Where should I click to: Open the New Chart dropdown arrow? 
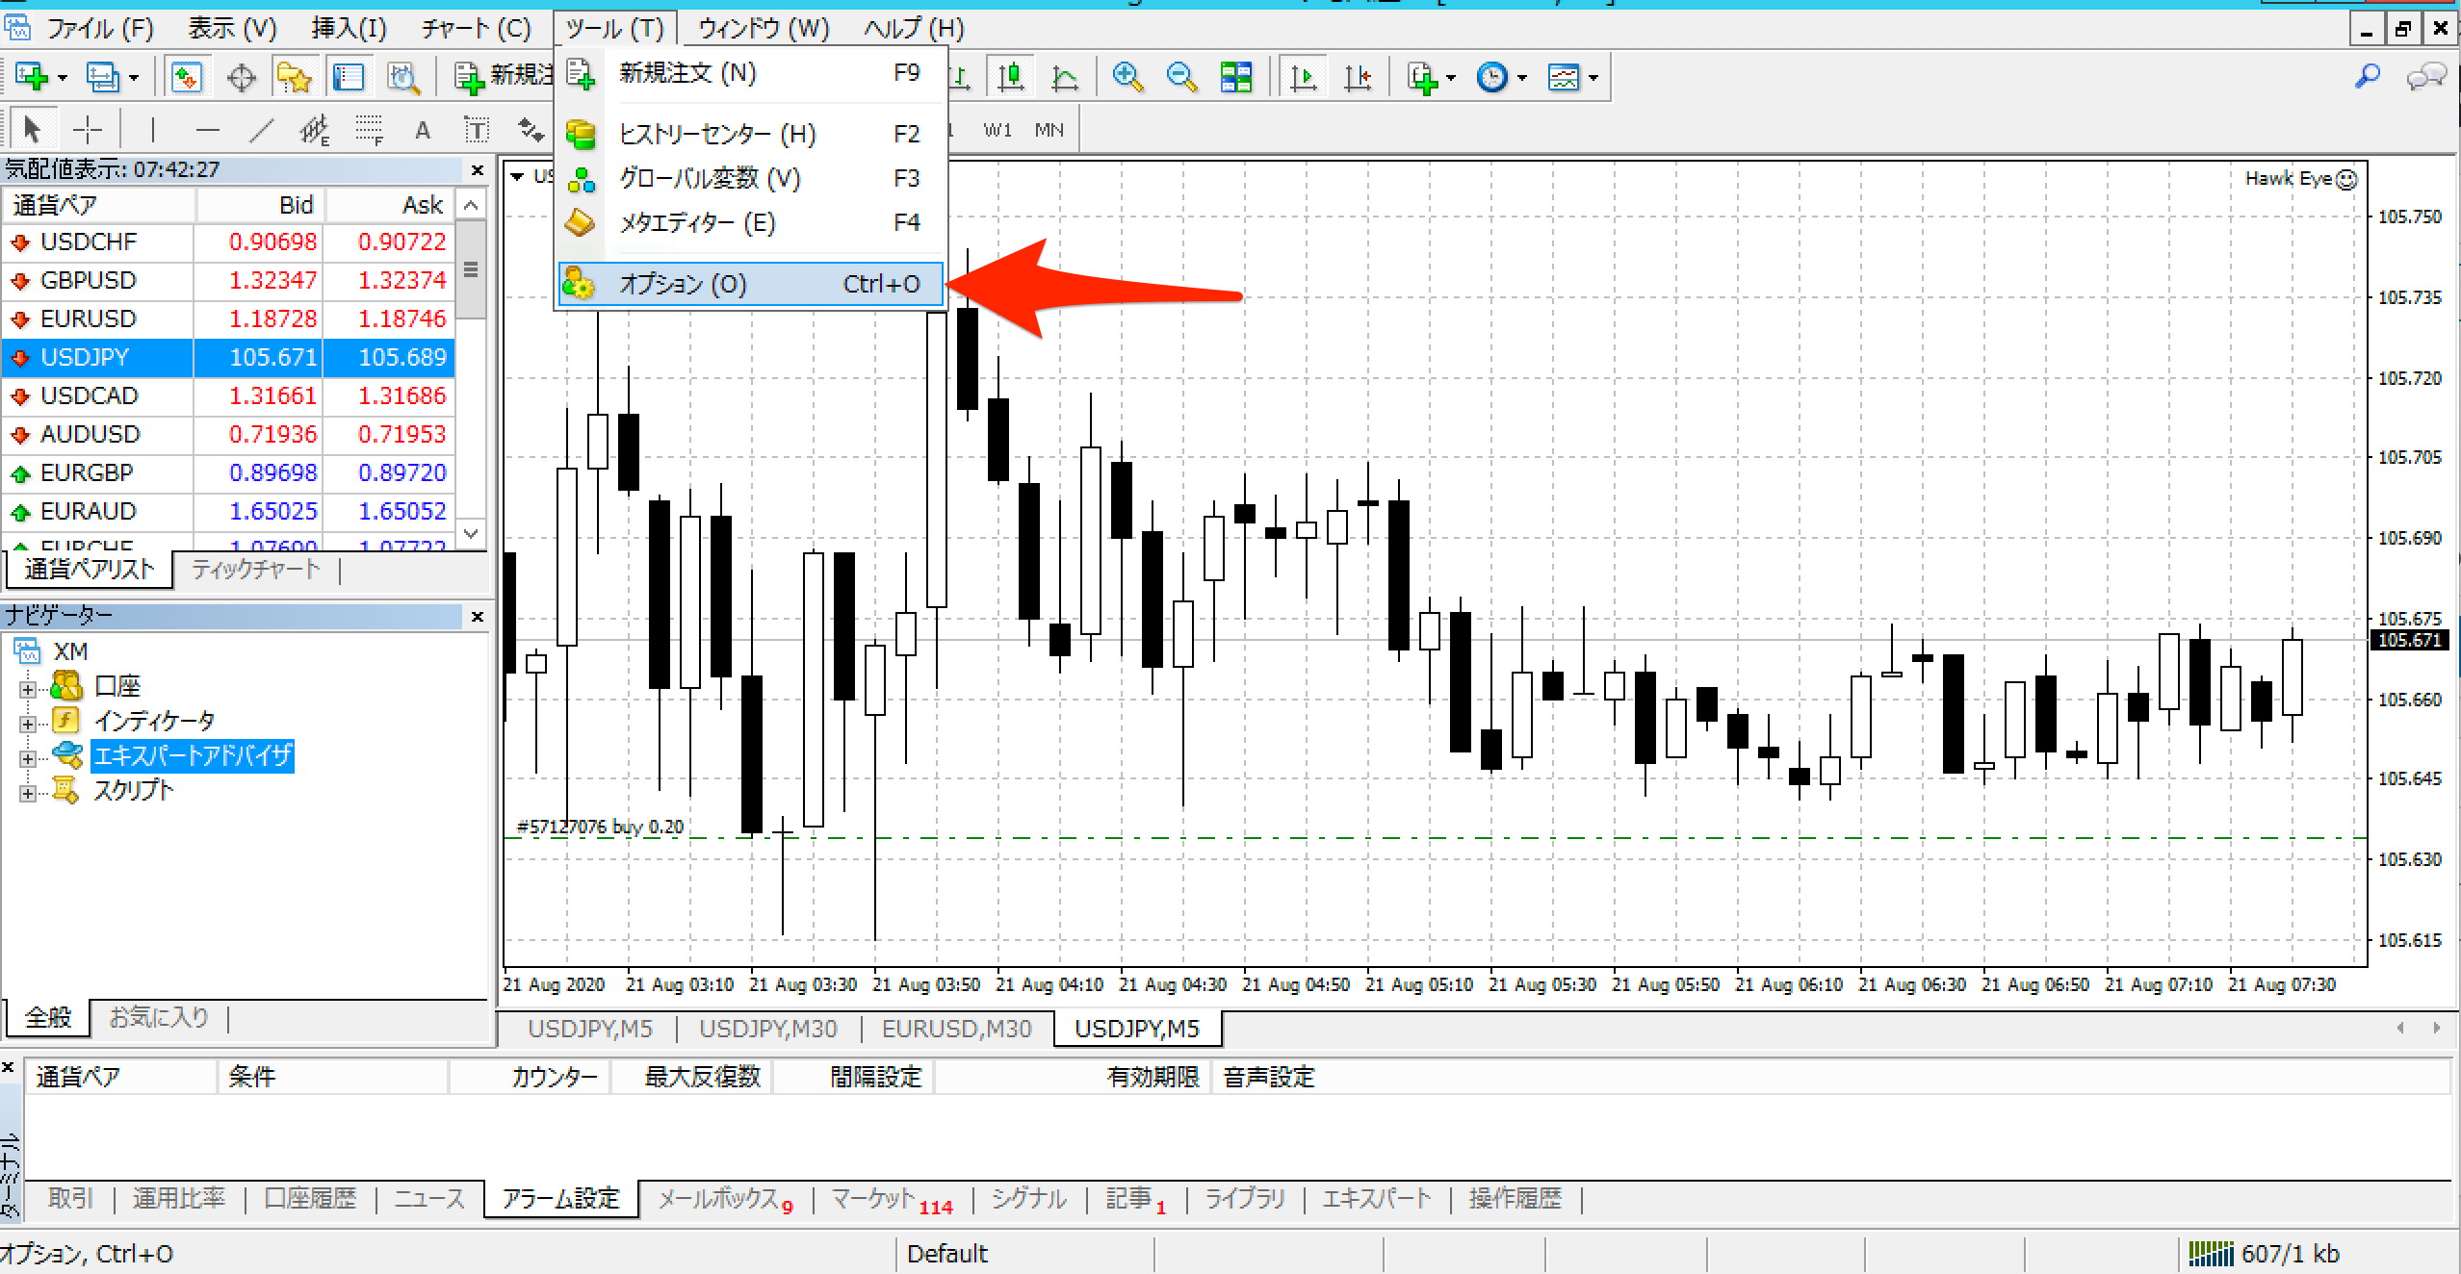63,78
